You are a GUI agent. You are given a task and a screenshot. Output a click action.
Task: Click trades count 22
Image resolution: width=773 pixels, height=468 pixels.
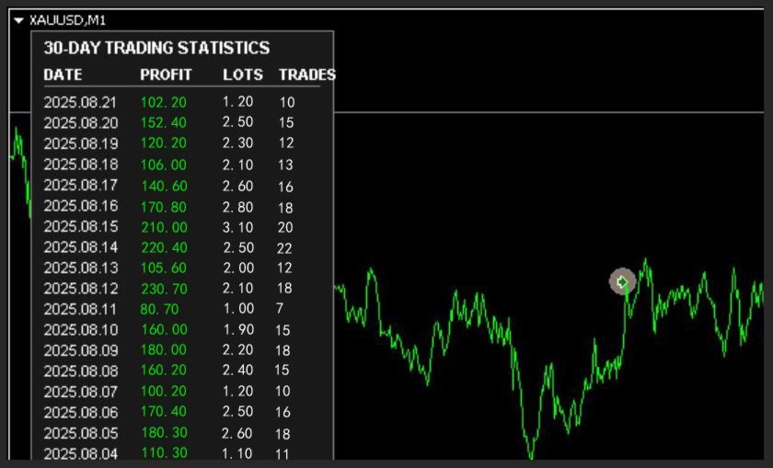tap(284, 248)
